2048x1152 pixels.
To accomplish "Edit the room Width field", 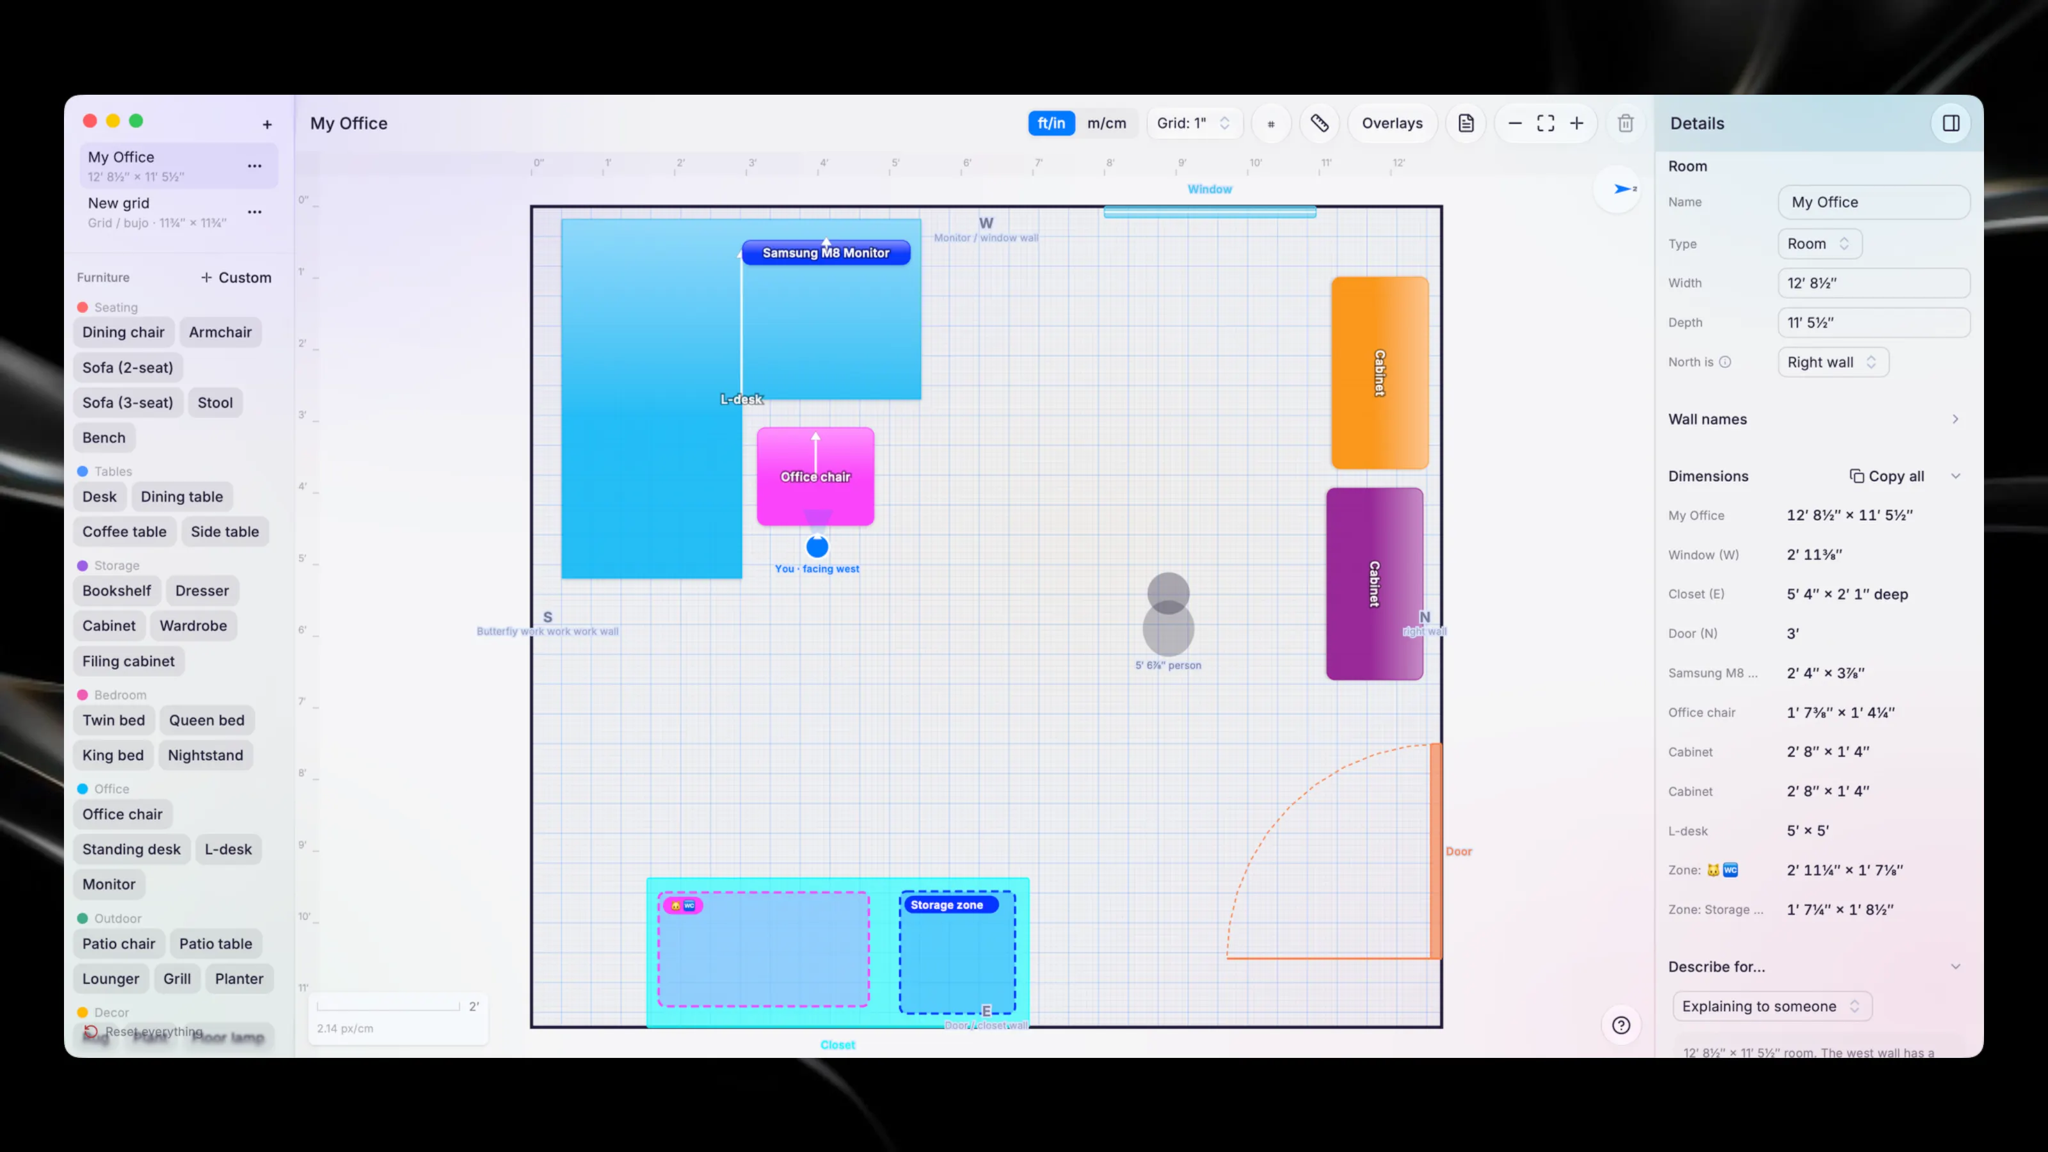I will pyautogui.click(x=1874, y=283).
